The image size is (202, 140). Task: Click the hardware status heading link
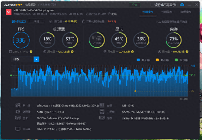(x=19, y=21)
